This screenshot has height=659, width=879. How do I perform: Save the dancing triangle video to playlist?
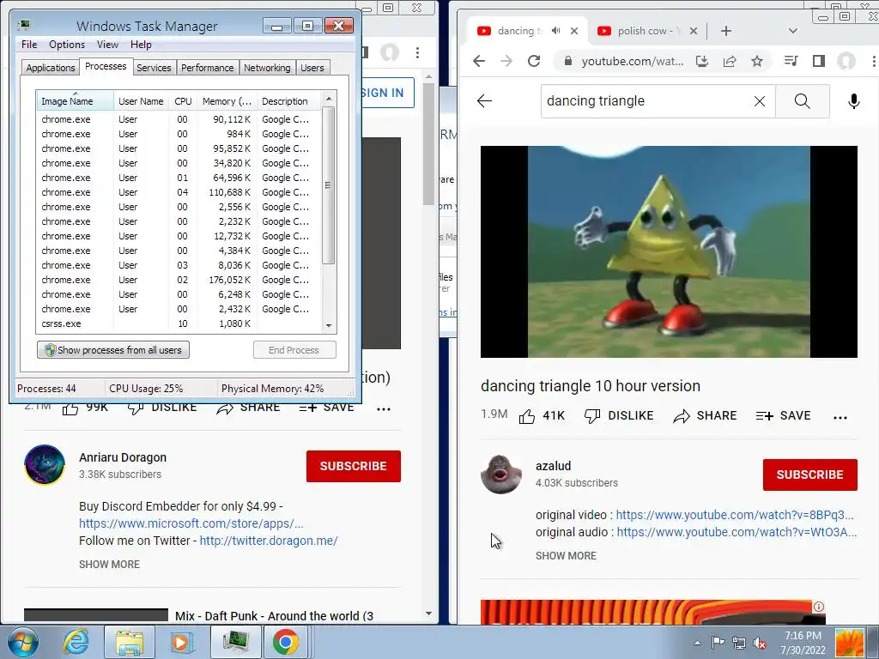pos(783,416)
